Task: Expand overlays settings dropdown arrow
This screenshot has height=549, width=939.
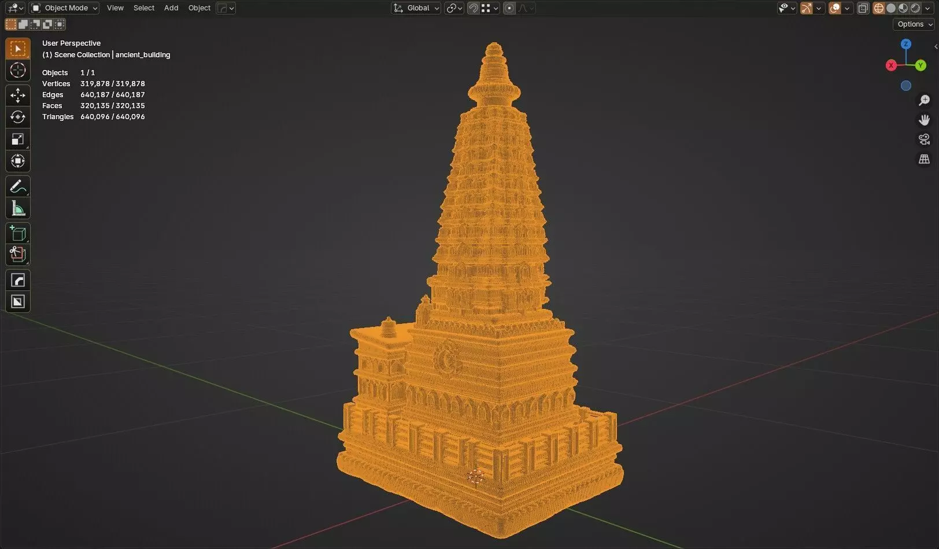Action: [847, 8]
